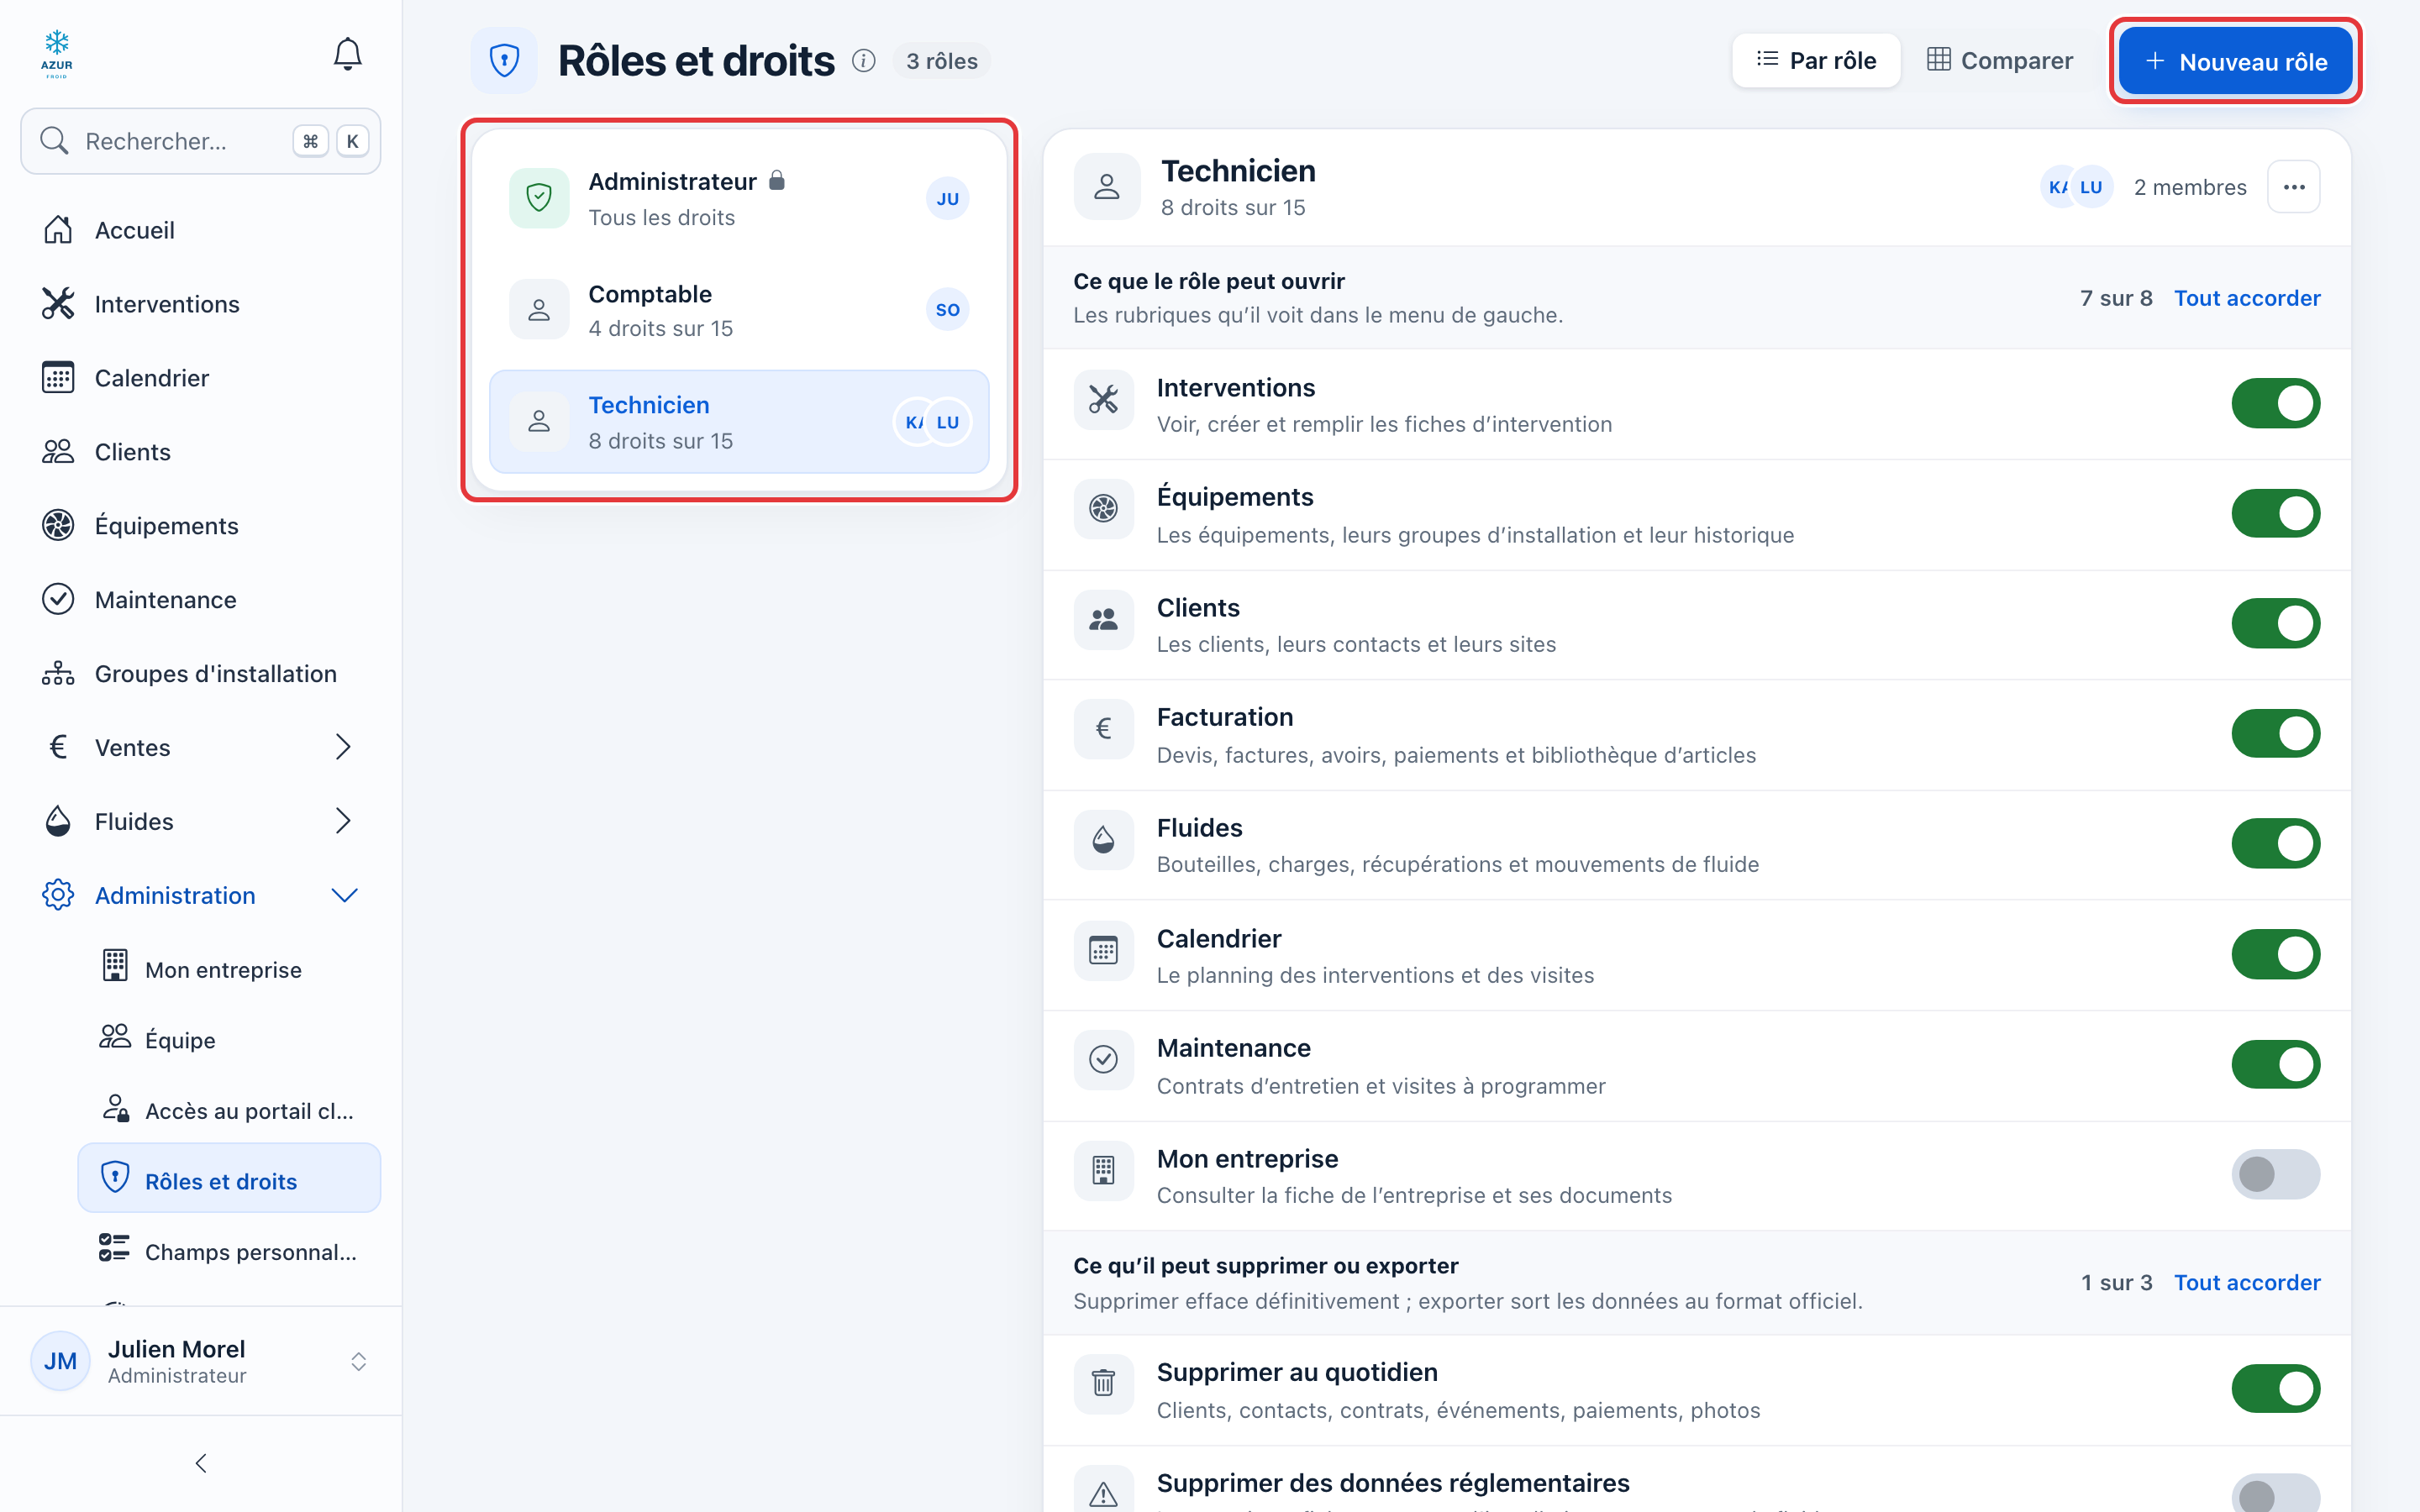Click Tout accorder for delete/export section
The height and width of the screenshot is (1512, 2420).
(2246, 1282)
